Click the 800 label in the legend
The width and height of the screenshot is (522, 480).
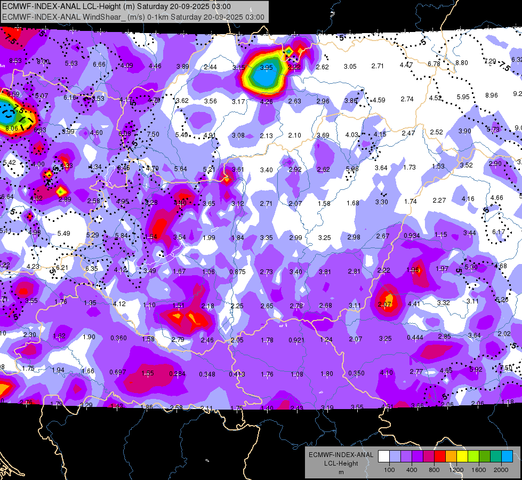434,470
